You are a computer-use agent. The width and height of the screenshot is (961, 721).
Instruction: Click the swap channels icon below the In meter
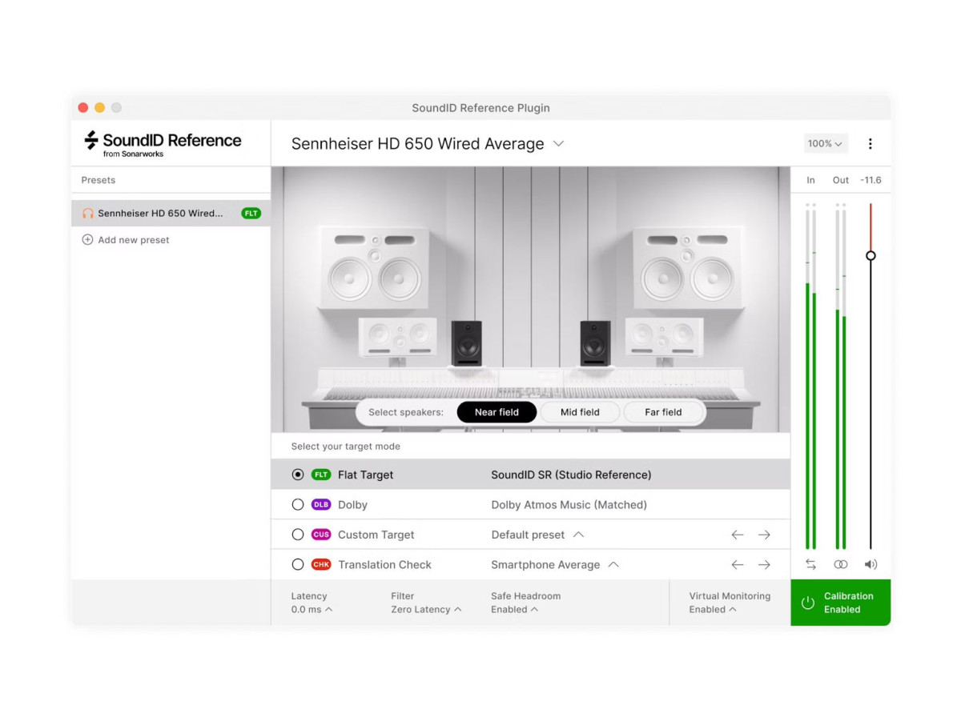click(810, 564)
